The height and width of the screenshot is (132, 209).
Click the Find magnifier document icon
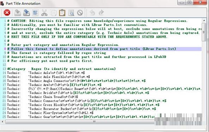tap(71, 13)
